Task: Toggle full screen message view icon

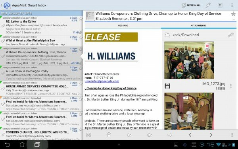Action: pyautogui.click(x=88, y=135)
